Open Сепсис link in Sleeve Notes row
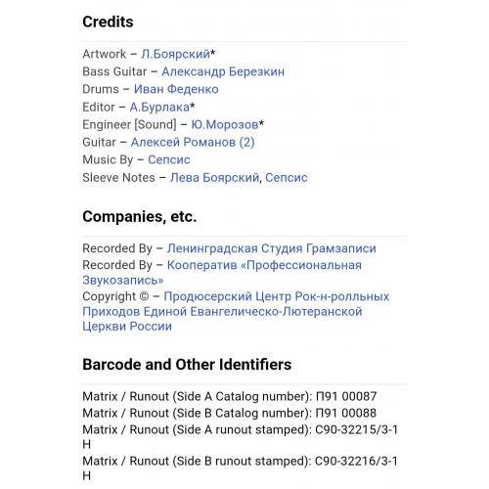This screenshot has height=489, width=489. coord(287,178)
